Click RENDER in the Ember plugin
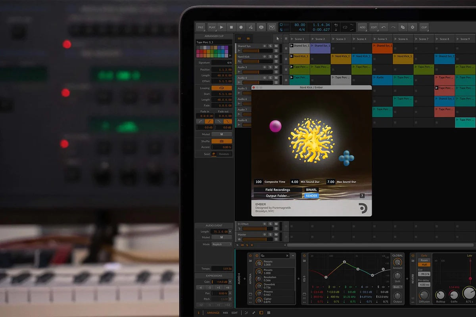The image size is (476, 317). click(311, 195)
